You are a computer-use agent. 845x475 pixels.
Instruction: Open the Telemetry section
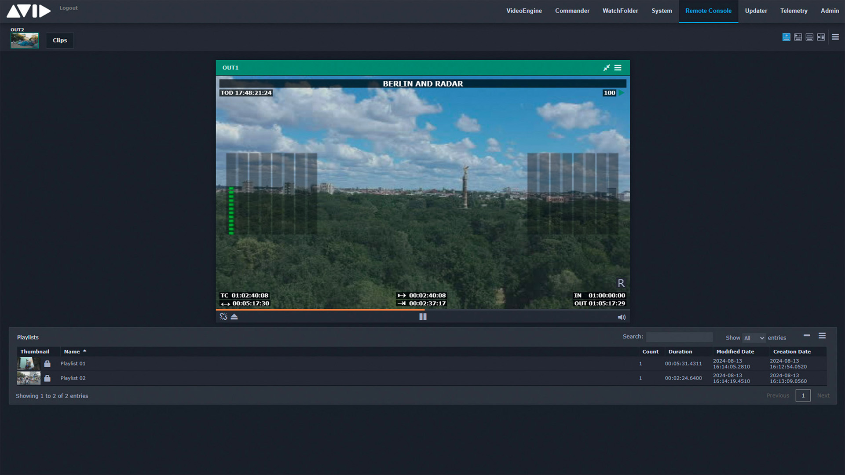pos(794,11)
